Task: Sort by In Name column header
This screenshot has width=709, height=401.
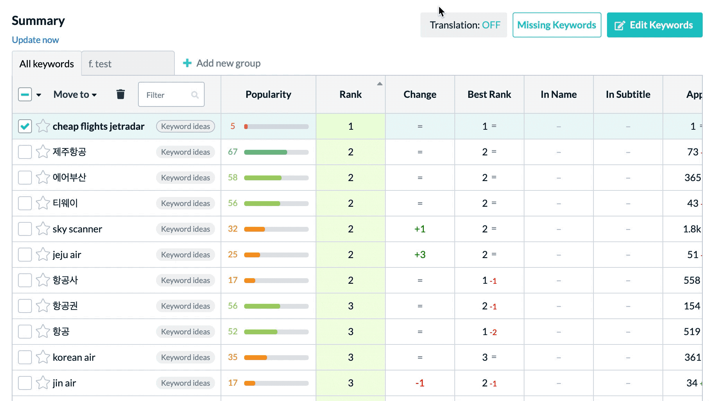Action: tap(558, 94)
